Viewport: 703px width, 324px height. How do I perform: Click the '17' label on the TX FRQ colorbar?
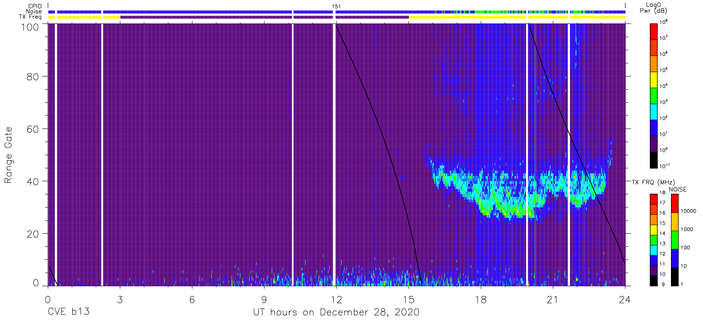click(x=663, y=203)
